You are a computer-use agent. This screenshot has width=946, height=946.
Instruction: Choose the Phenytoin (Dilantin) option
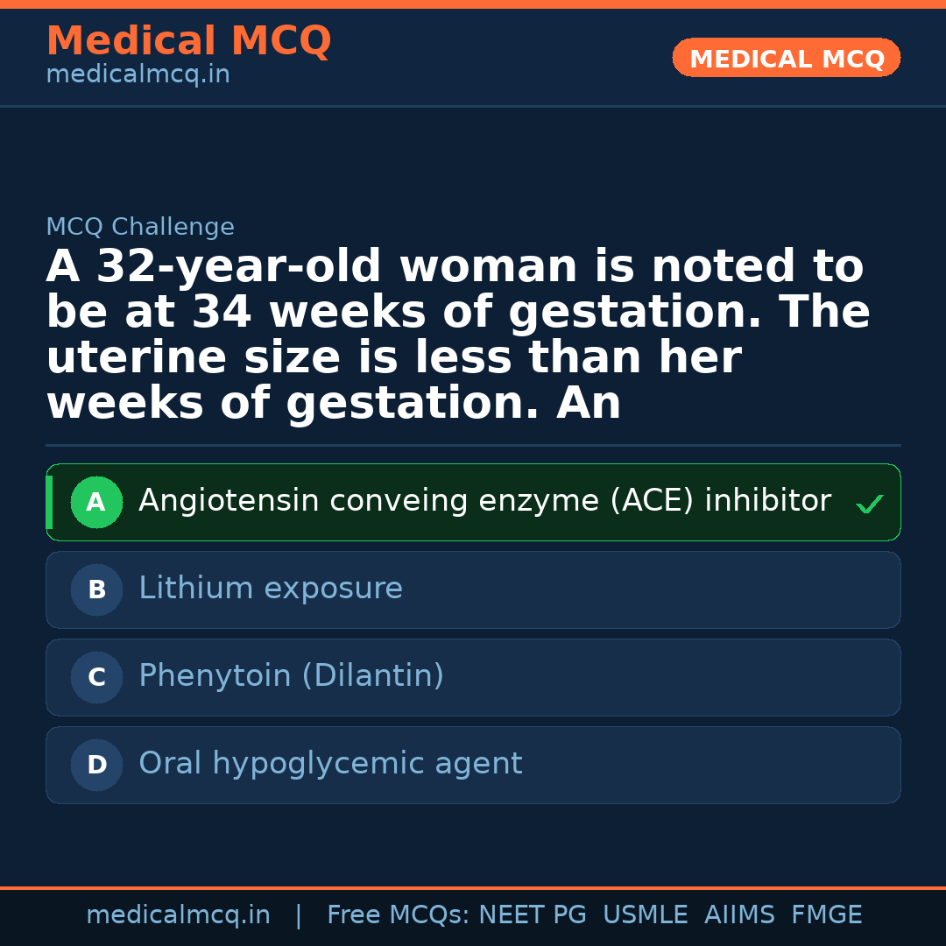[291, 676]
